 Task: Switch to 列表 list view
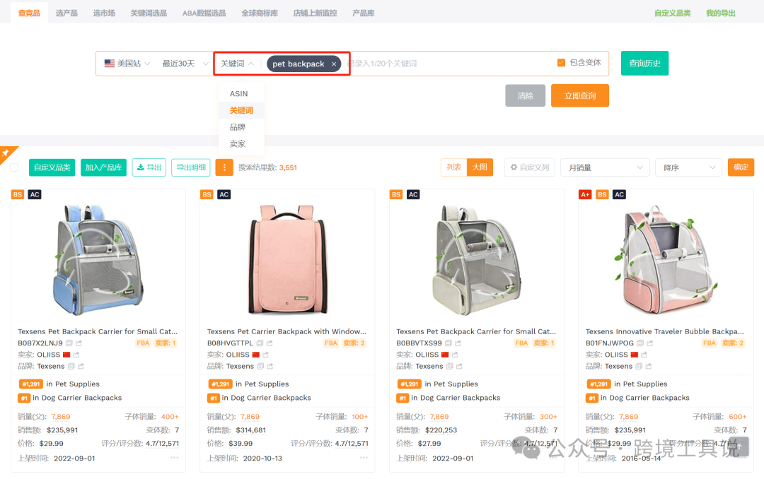point(453,167)
